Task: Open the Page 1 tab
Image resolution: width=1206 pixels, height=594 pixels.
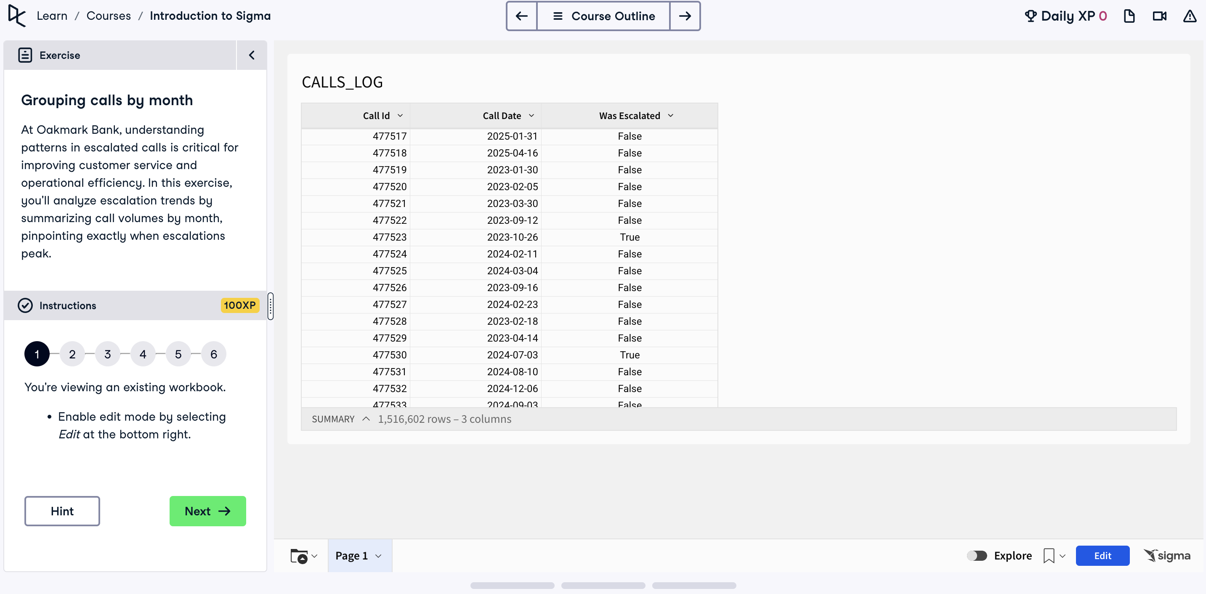Action: (x=352, y=556)
